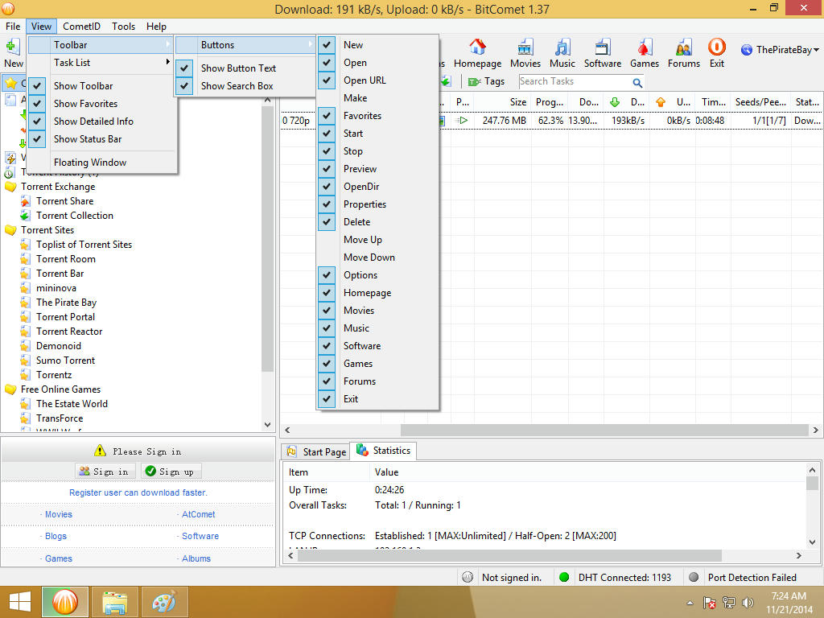Click task list scroll right arrow
This screenshot has height=618, width=824.
[x=815, y=430]
